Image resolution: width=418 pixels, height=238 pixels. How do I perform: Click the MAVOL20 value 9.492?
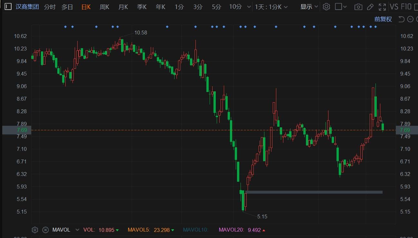tap(254, 230)
